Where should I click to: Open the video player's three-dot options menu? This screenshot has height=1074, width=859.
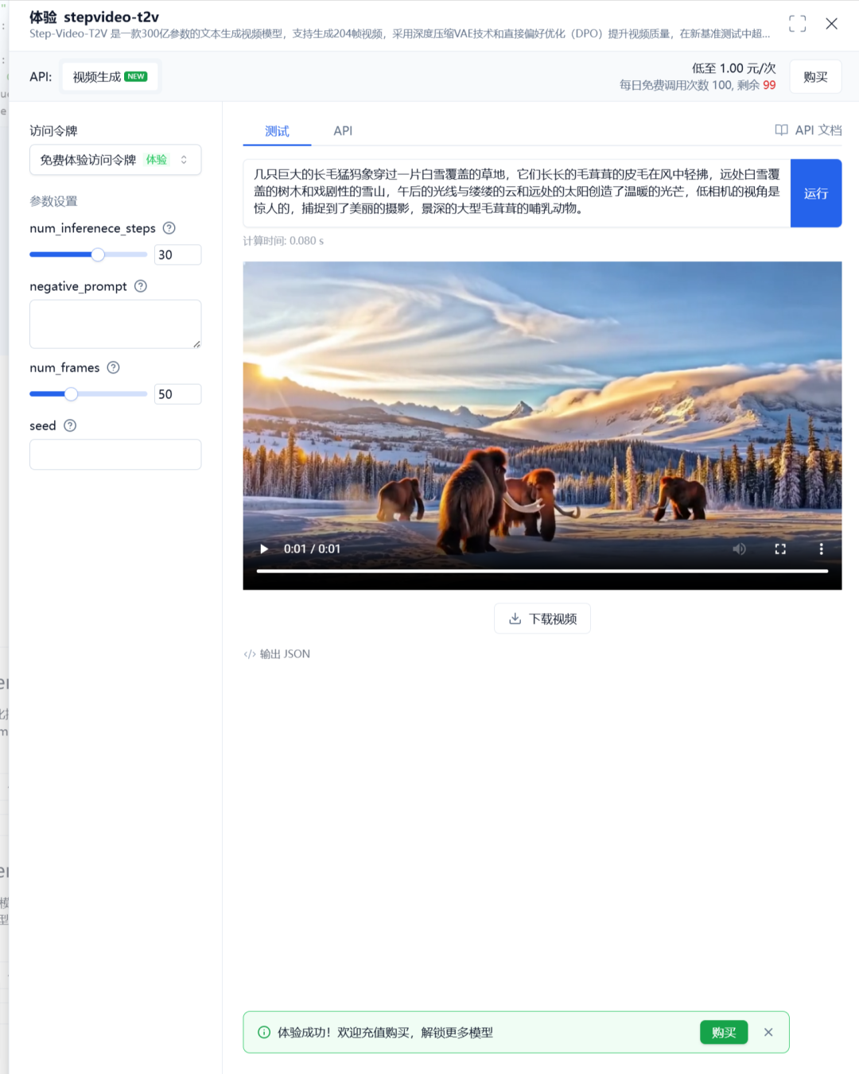(x=821, y=549)
